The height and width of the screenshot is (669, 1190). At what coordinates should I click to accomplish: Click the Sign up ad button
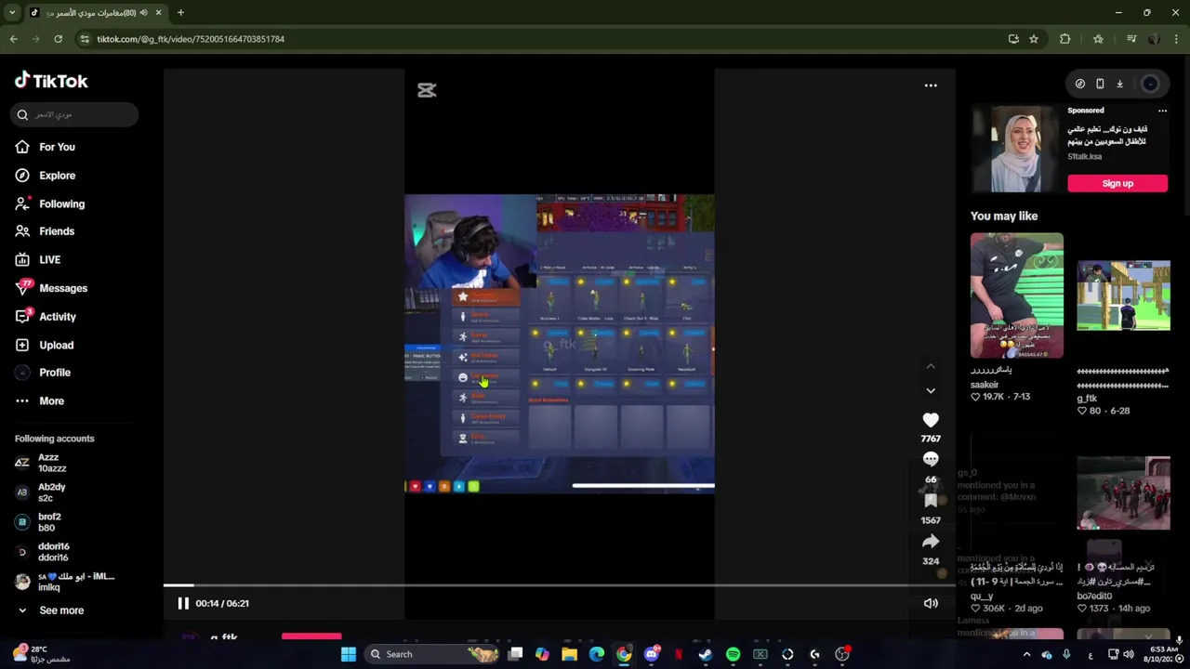[x=1117, y=183]
